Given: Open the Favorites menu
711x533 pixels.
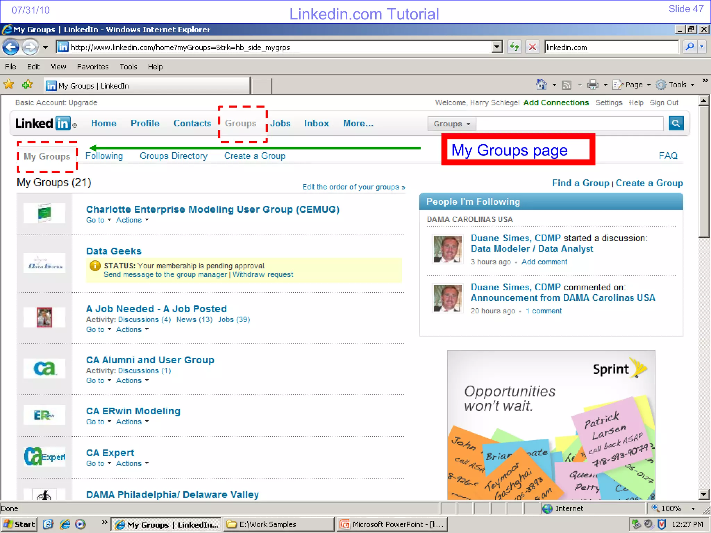Looking at the screenshot, I should click(93, 67).
